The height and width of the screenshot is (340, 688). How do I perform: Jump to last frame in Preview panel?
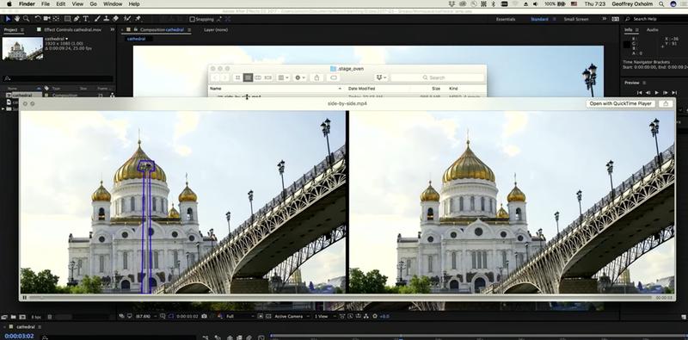674,93
